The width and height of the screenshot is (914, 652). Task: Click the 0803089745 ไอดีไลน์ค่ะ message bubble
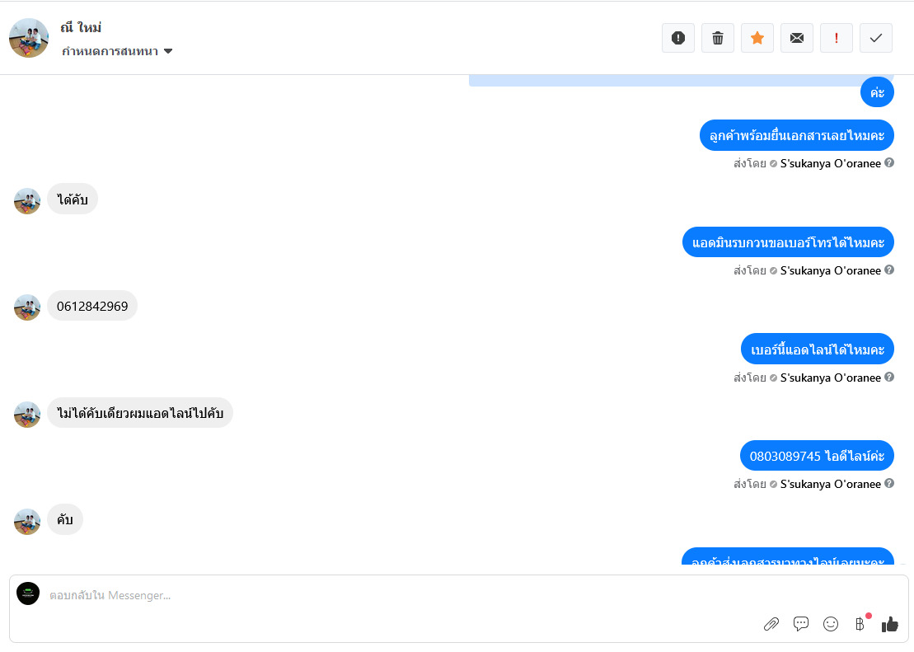[817, 456]
